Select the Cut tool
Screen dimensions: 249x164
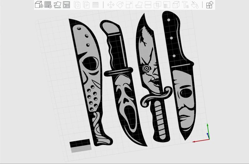(148, 5)
